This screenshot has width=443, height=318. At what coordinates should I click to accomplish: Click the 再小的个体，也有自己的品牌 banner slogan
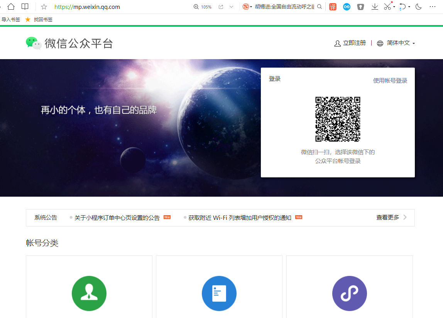[x=99, y=110]
